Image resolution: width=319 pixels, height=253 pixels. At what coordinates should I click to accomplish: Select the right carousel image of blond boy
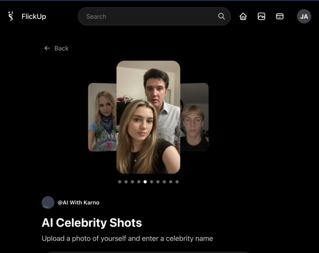pyautogui.click(x=195, y=117)
